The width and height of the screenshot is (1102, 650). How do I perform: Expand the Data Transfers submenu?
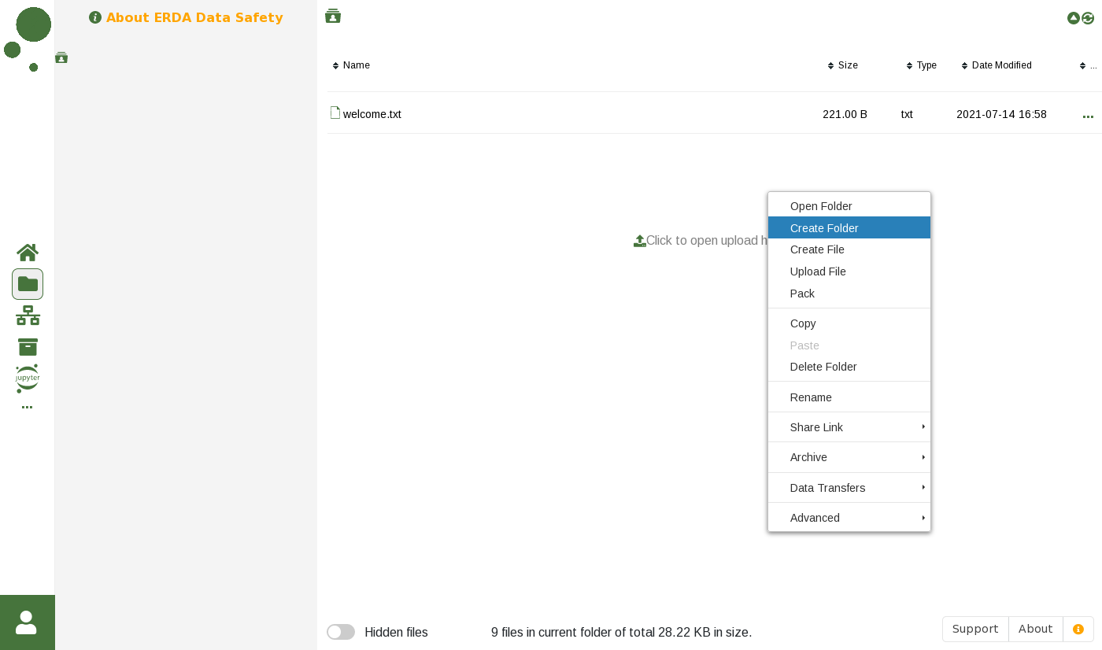pos(849,488)
